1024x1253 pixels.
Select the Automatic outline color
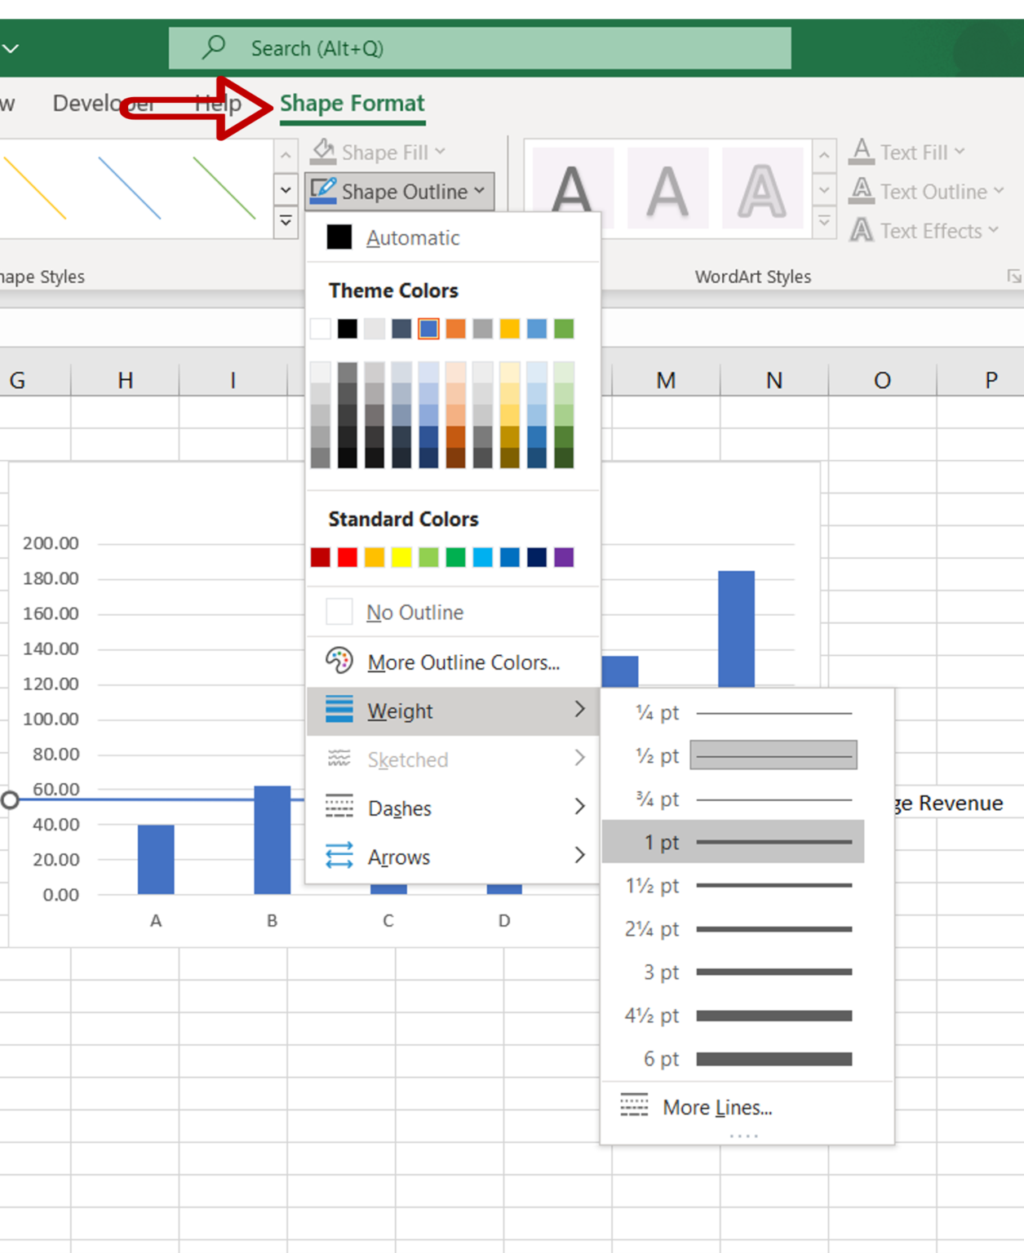point(413,237)
